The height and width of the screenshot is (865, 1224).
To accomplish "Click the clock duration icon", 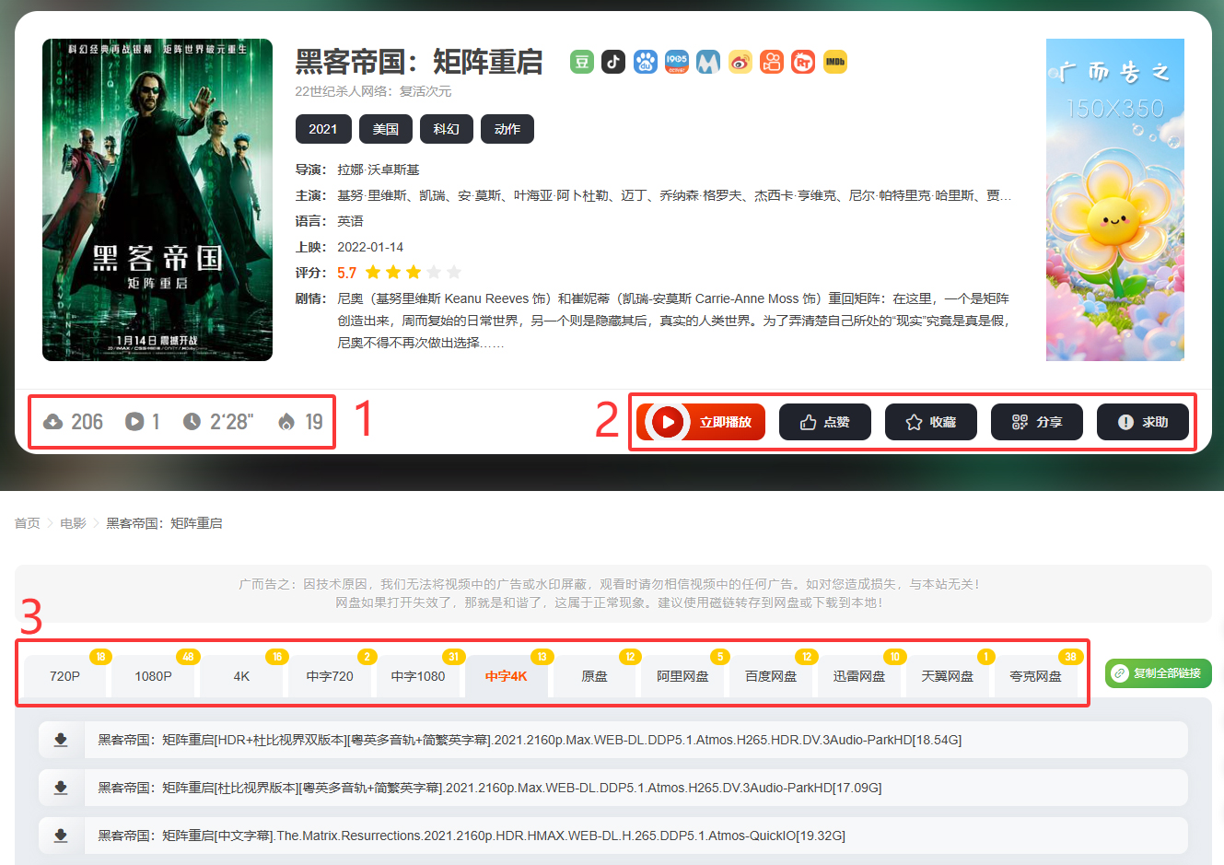I will coord(192,421).
